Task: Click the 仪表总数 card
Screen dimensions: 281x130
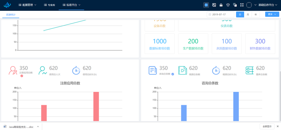Action: (x=227, y=26)
